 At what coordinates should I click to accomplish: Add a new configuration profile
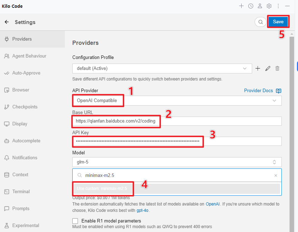click(x=258, y=69)
